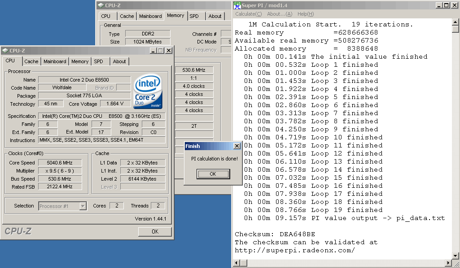Select Cache tab in the background CPU-Z window
Image resolution: width=460 pixels, height=268 pixels.
tap(127, 17)
